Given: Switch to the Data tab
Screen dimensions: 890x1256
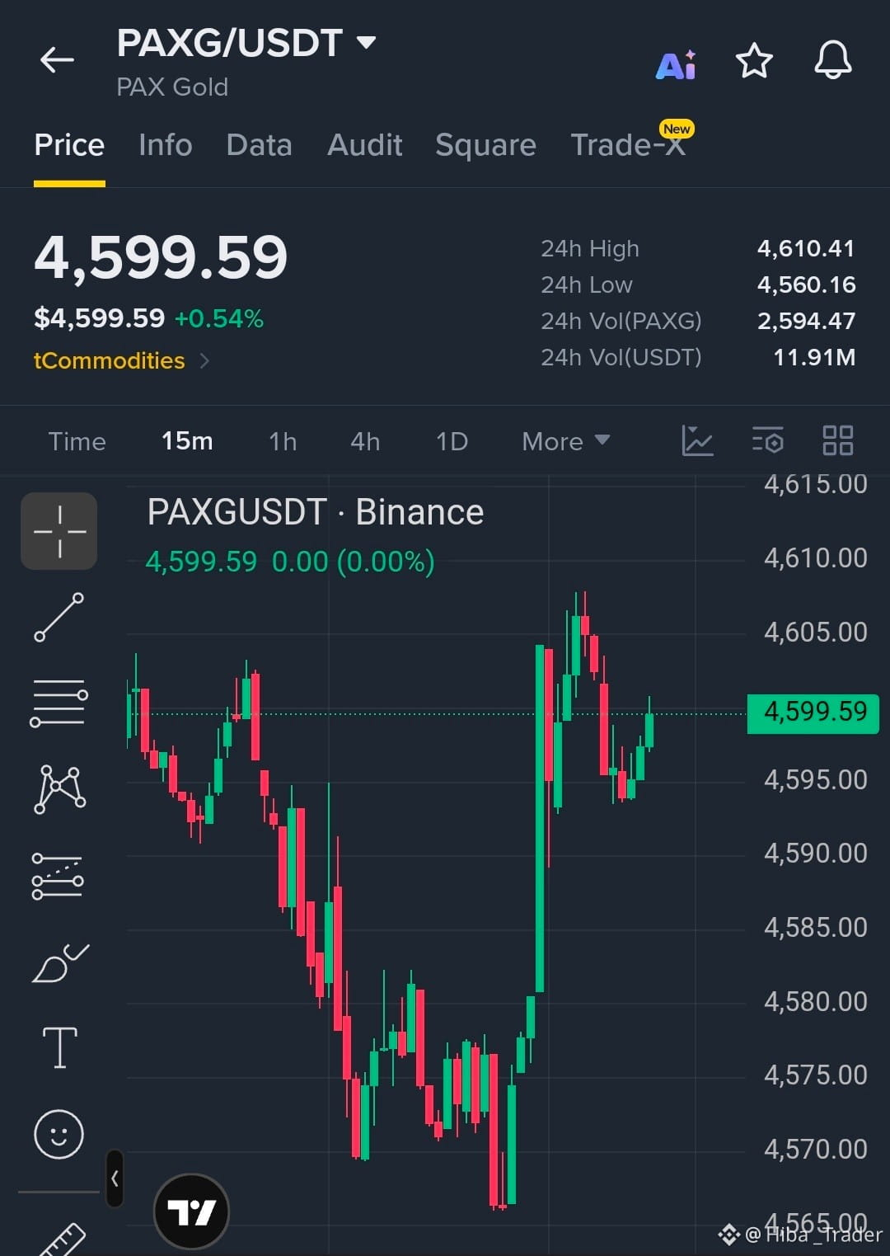Looking at the screenshot, I should (x=259, y=145).
